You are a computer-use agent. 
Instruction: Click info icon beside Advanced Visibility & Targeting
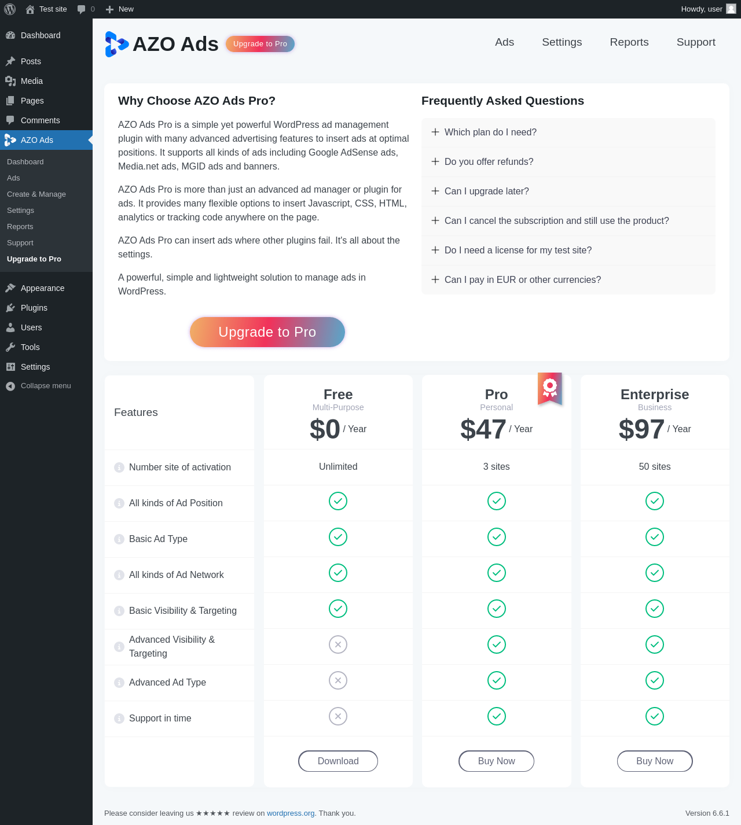click(x=119, y=647)
